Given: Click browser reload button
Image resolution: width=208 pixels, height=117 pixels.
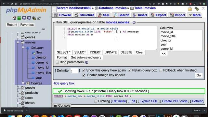Looking at the screenshot, I should click(12, 4).
